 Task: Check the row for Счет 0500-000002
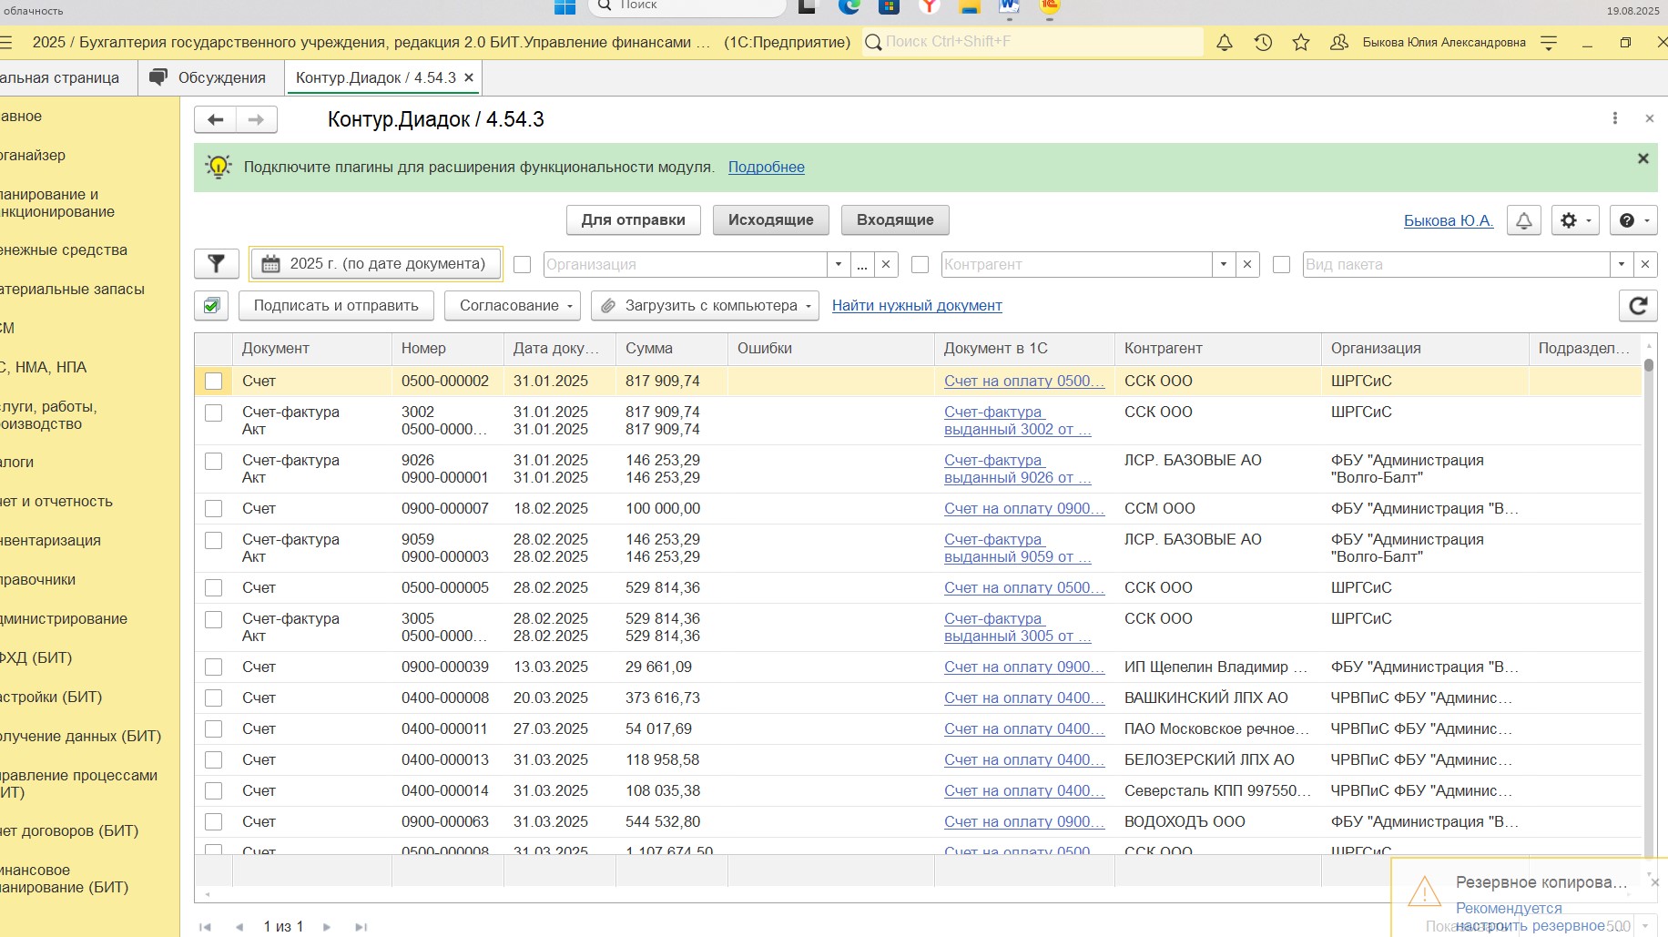point(214,382)
